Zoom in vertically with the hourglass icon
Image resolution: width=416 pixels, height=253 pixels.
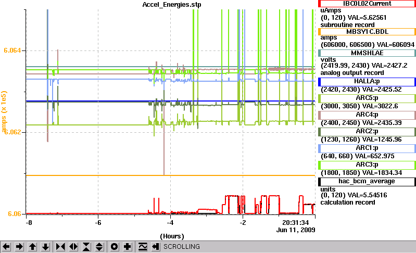click(86, 247)
